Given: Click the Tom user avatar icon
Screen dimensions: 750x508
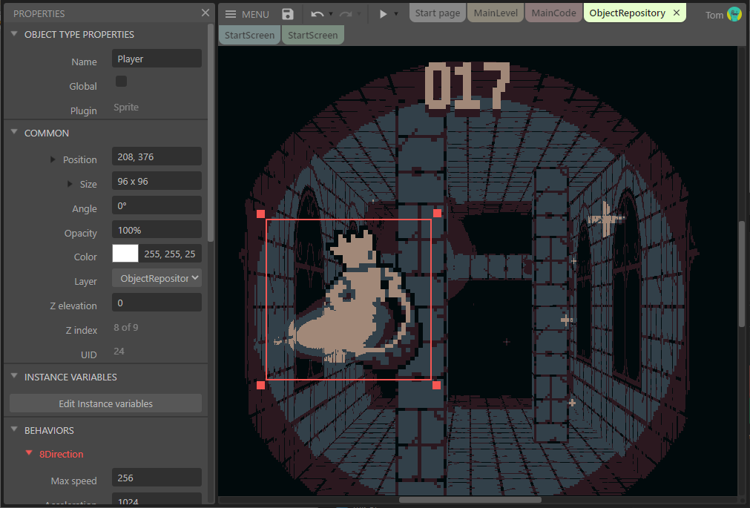Looking at the screenshot, I should [735, 13].
